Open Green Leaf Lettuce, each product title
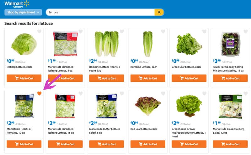This screenshot has height=155, width=251. 186,67
